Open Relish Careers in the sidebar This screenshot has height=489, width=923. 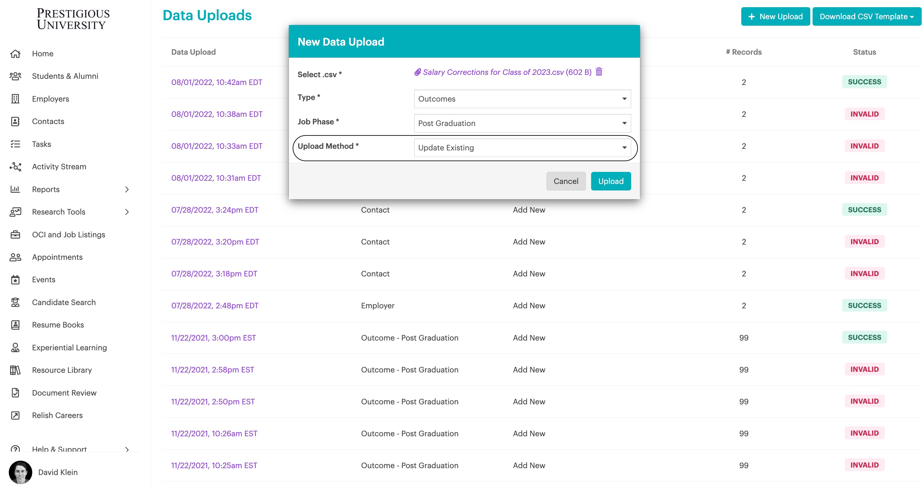57,415
